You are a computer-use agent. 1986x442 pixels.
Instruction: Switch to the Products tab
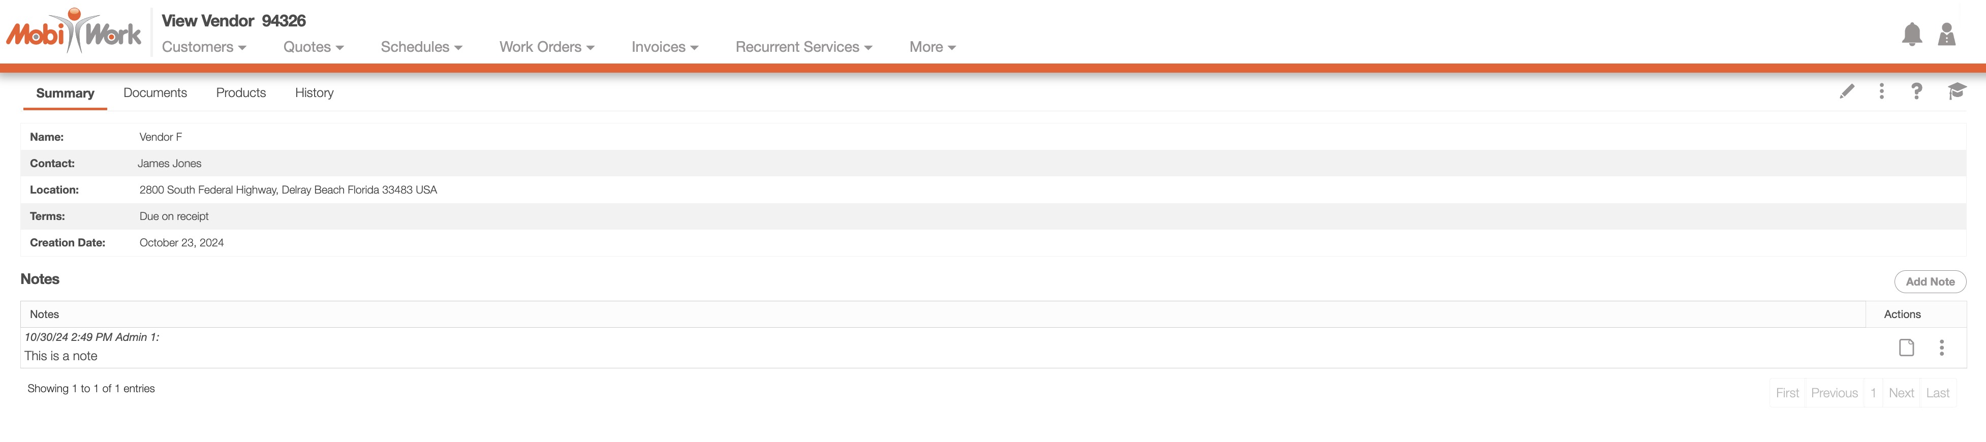point(240,92)
